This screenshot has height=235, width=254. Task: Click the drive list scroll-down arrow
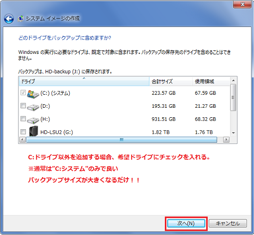[234, 133]
